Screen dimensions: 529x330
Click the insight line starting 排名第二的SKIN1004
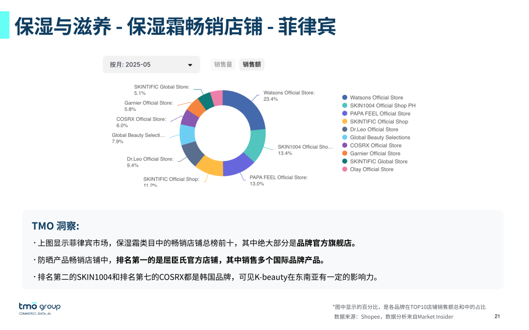[x=206, y=277]
